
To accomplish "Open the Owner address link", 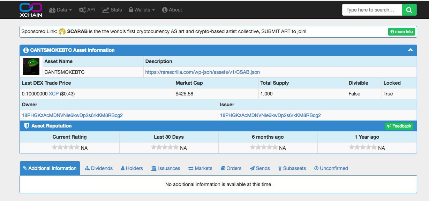I will [x=72, y=115].
